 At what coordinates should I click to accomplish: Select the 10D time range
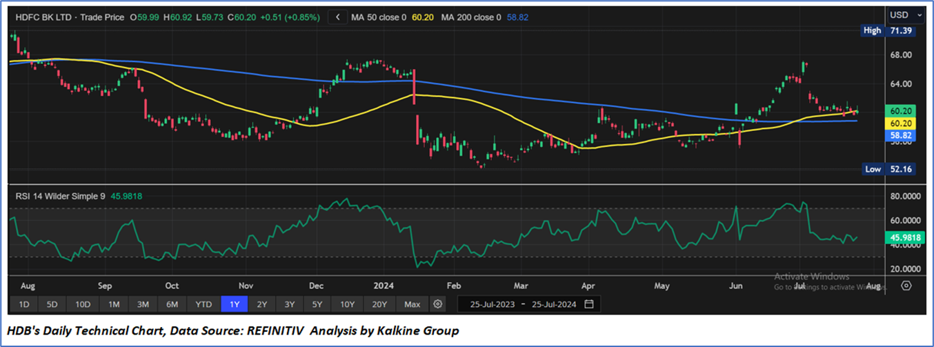(x=83, y=304)
